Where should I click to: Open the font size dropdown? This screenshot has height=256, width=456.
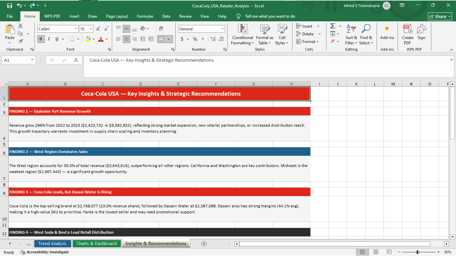coord(91,29)
